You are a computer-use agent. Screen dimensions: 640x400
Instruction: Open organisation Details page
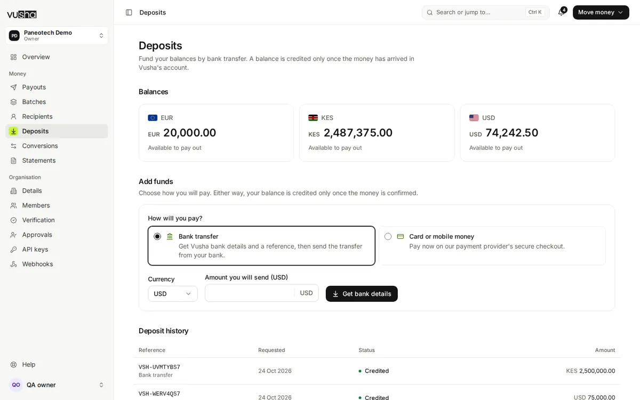tap(57, 191)
